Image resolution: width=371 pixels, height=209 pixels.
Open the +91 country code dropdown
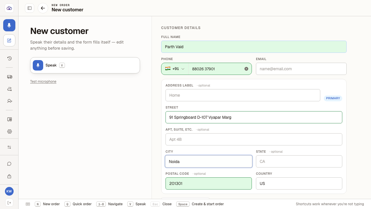click(x=175, y=69)
